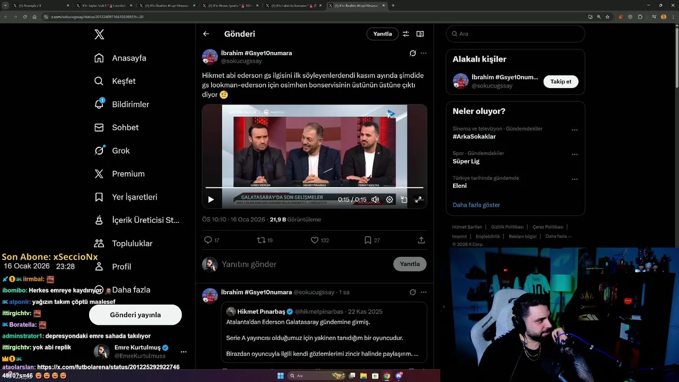679x382 pixels.
Task: Open @sokucugssay handle on the main post
Action: click(x=241, y=61)
